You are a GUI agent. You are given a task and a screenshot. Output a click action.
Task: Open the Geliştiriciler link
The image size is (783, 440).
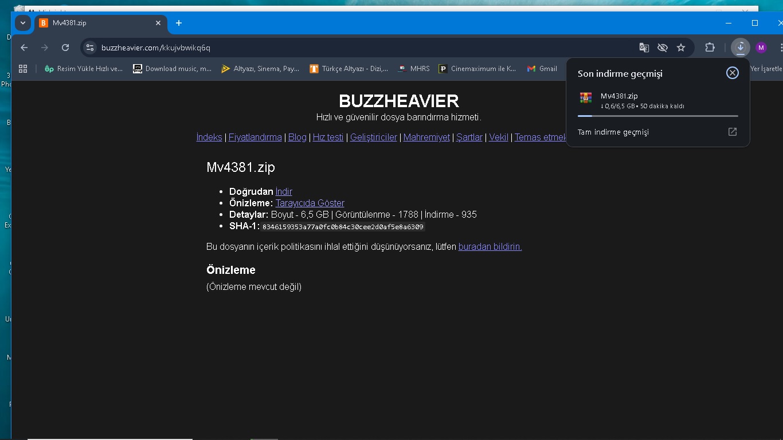point(374,137)
